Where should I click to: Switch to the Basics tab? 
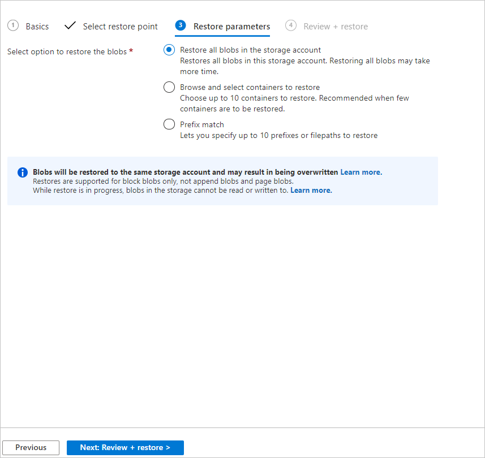(x=37, y=26)
